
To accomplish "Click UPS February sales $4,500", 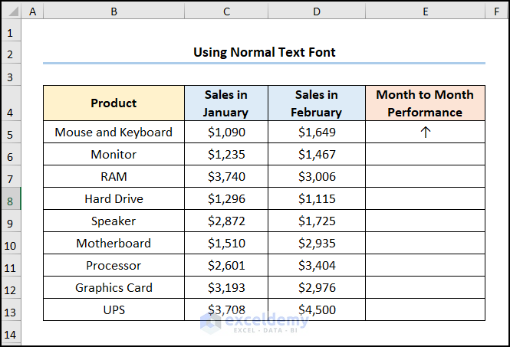I will 316,310.
